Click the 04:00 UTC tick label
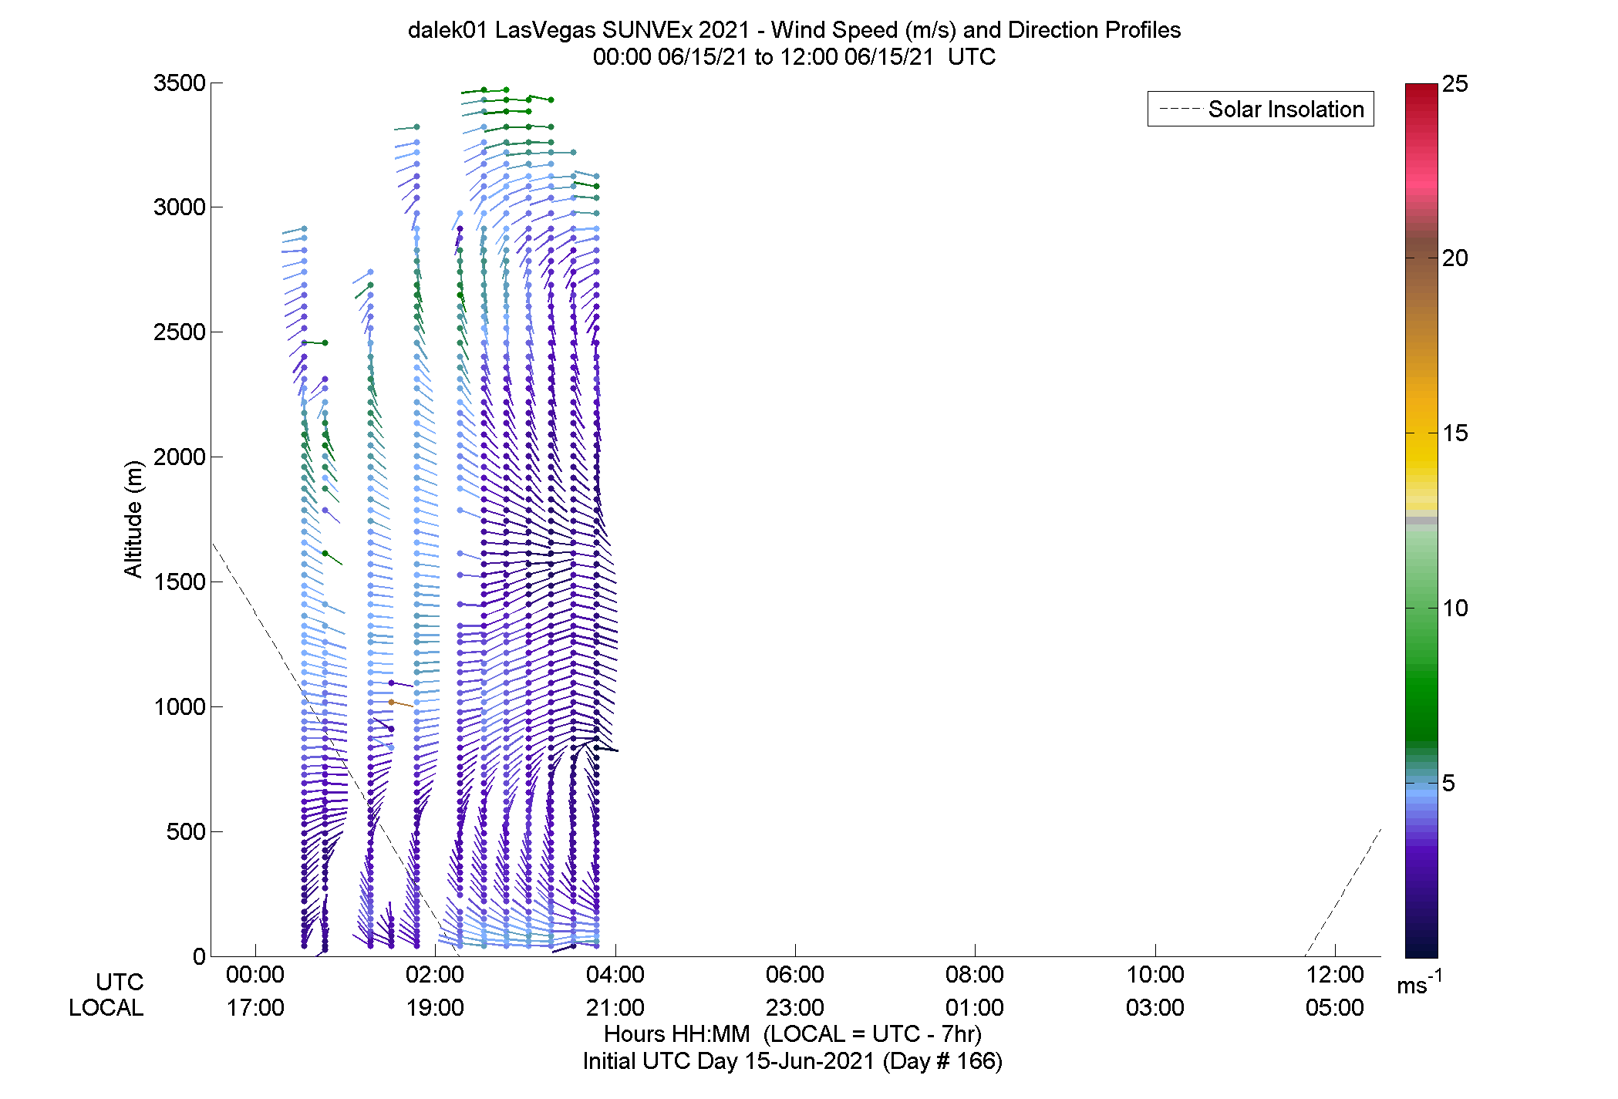 (x=615, y=974)
